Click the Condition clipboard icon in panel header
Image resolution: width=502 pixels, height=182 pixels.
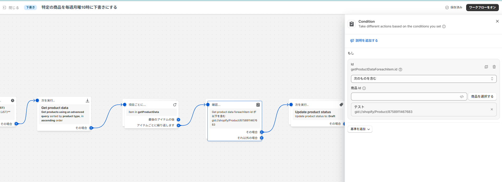coord(352,24)
